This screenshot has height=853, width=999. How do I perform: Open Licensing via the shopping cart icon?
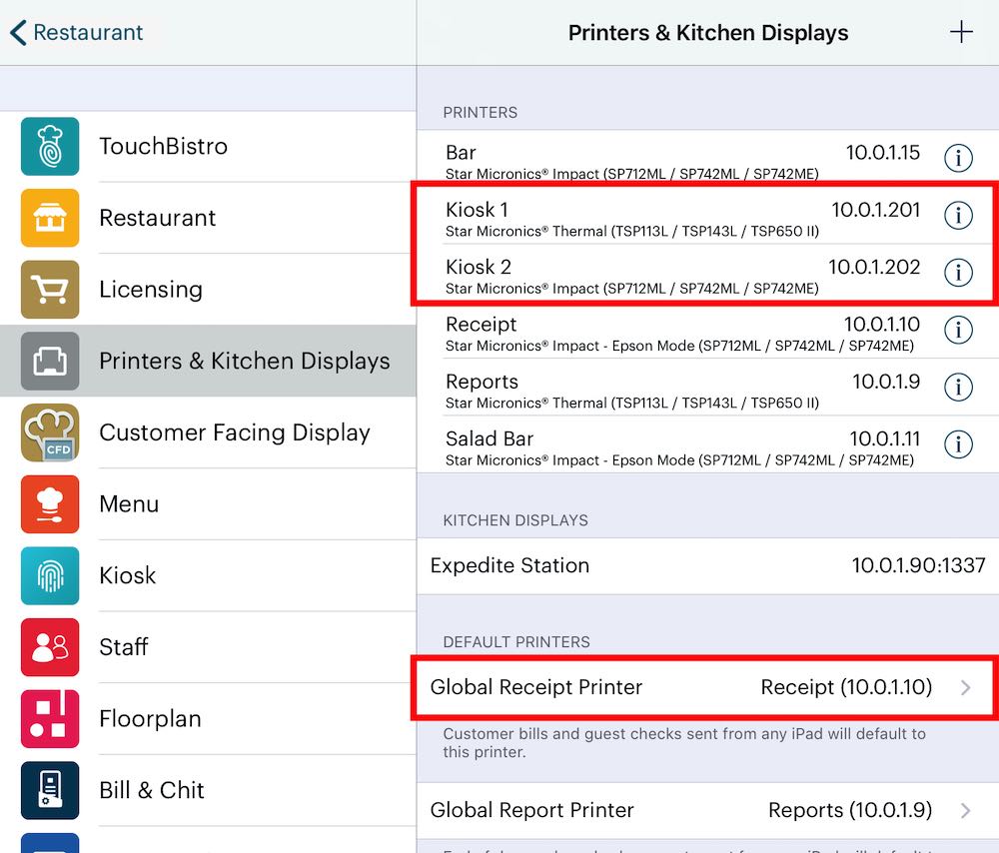point(50,289)
